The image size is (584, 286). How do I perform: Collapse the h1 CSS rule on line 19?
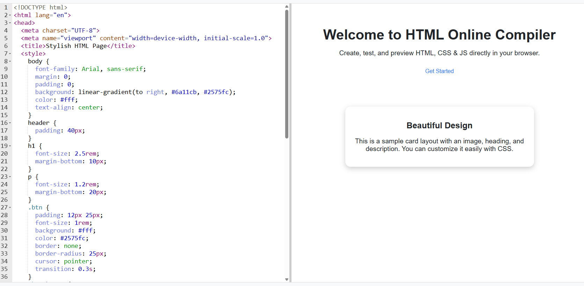(x=10, y=146)
